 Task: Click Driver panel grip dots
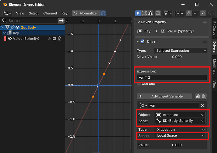205,42
